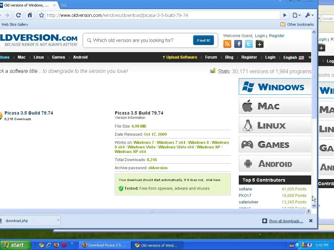Click the Windows XP x64 link
Viewport: 334px width, 250px height.
click(130, 152)
